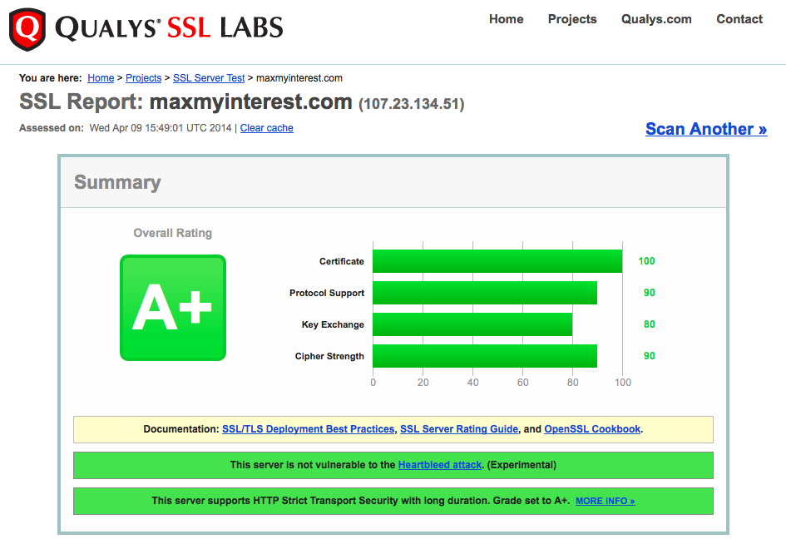The height and width of the screenshot is (544, 786).
Task: Follow the Home breadcrumb link
Action: pos(101,78)
